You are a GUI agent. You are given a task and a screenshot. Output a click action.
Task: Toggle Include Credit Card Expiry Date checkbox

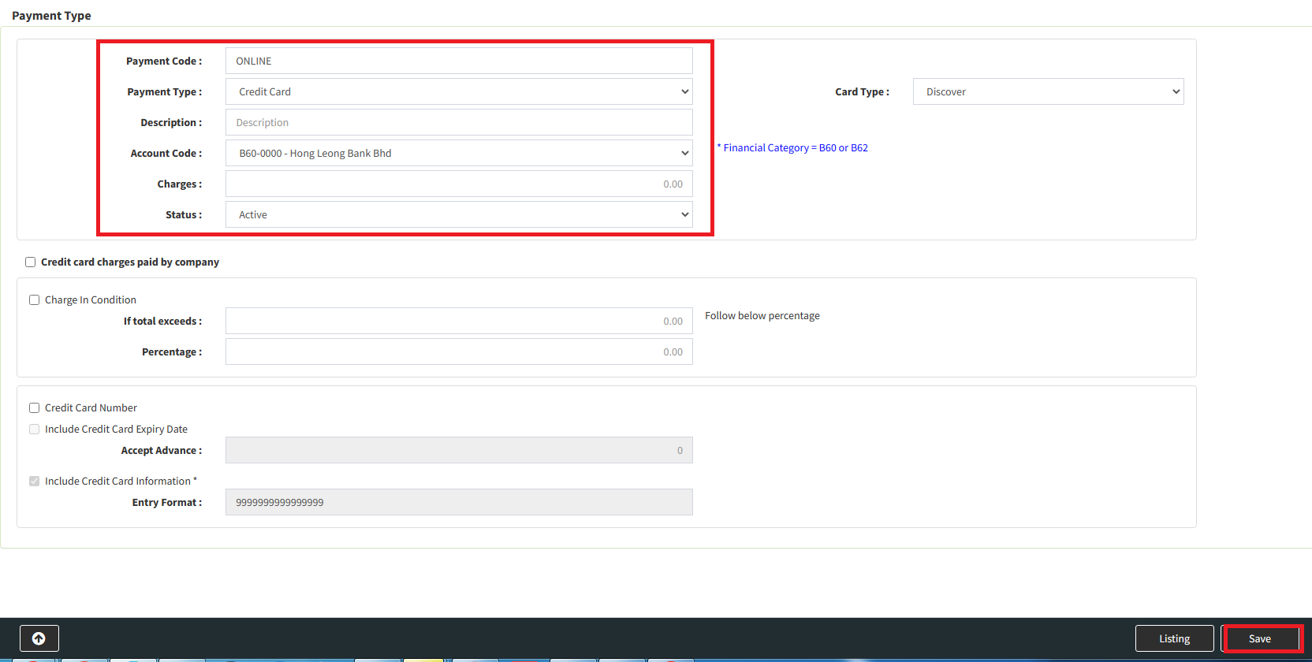[x=35, y=430]
